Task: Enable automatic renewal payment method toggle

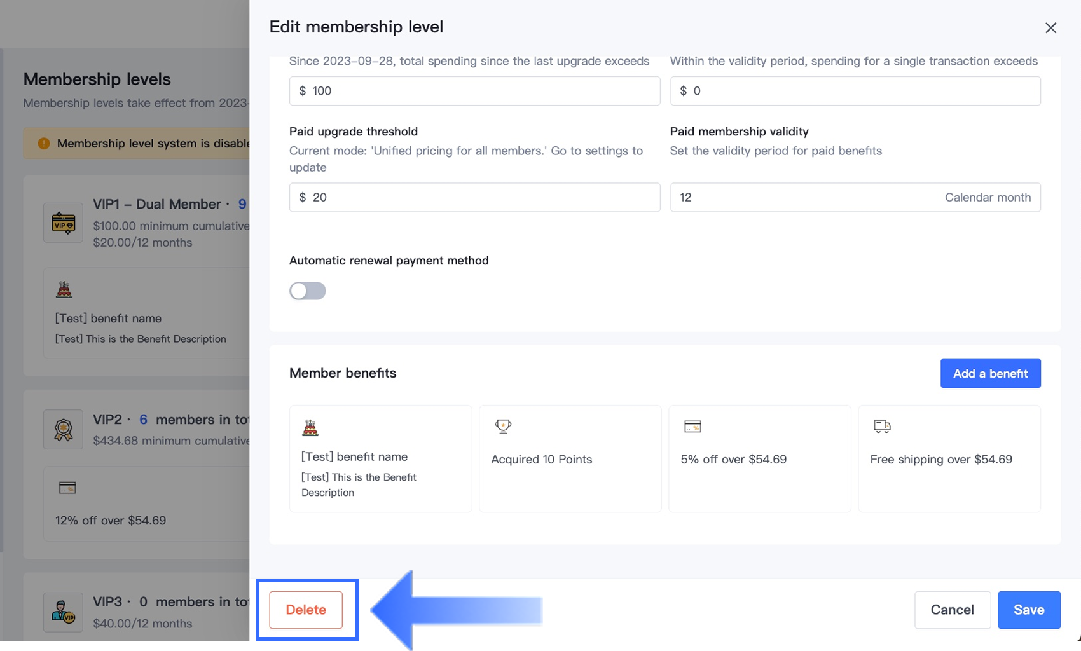Action: [x=308, y=291]
